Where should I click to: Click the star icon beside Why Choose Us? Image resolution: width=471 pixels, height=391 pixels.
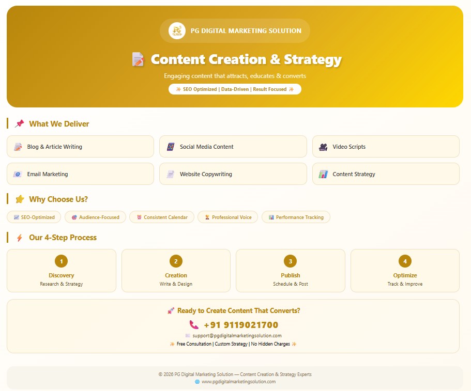[20, 199]
